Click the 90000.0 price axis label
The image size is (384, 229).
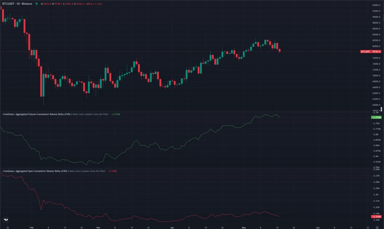[376, 17]
